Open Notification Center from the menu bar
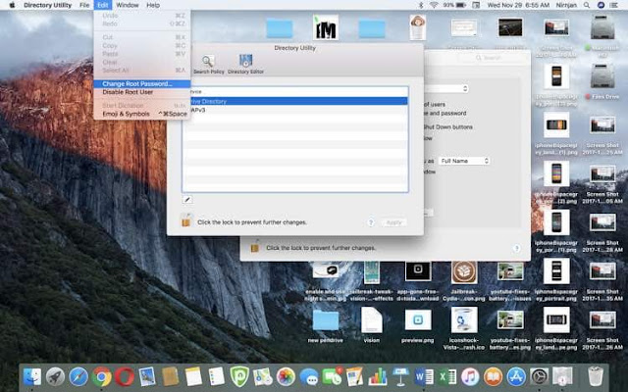 (x=613, y=5)
